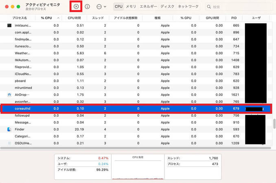This screenshot has height=183, width=276.
Task: Click the 自分のプロセス subtitle
Action: tap(36, 9)
